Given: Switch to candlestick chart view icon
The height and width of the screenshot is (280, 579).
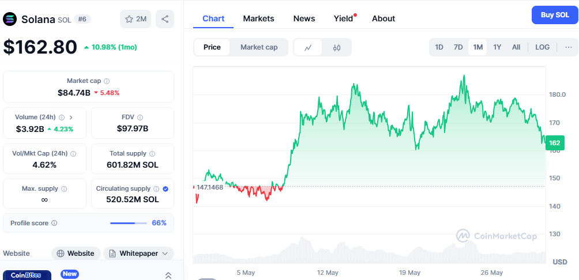Looking at the screenshot, I should click(x=337, y=47).
